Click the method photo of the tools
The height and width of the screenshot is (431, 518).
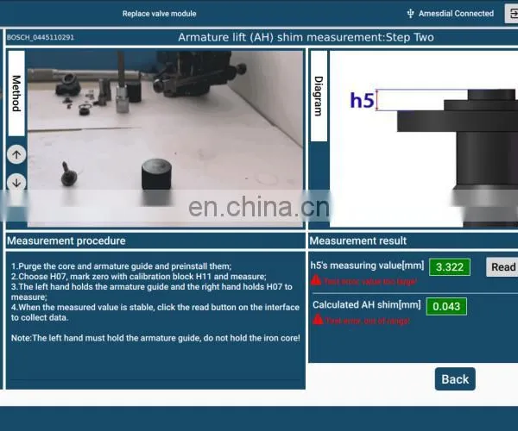click(x=165, y=139)
